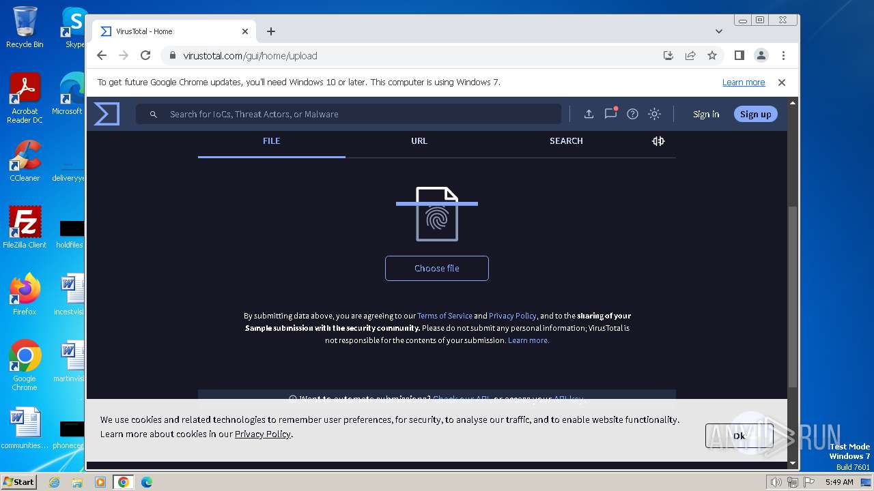Open the Learn more update link
The image size is (874, 491).
click(x=744, y=83)
